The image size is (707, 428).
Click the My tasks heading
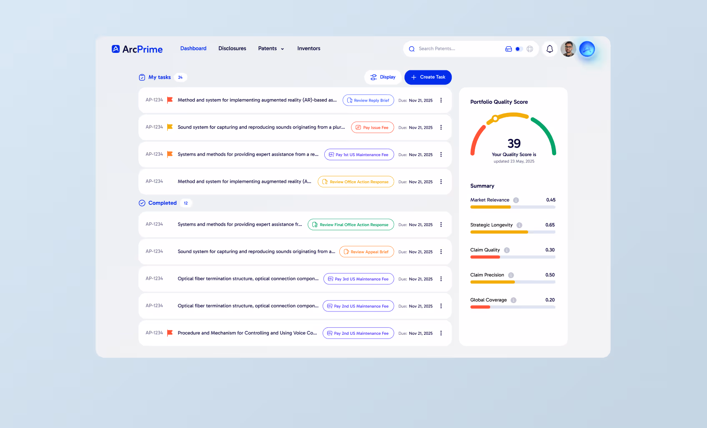160,77
